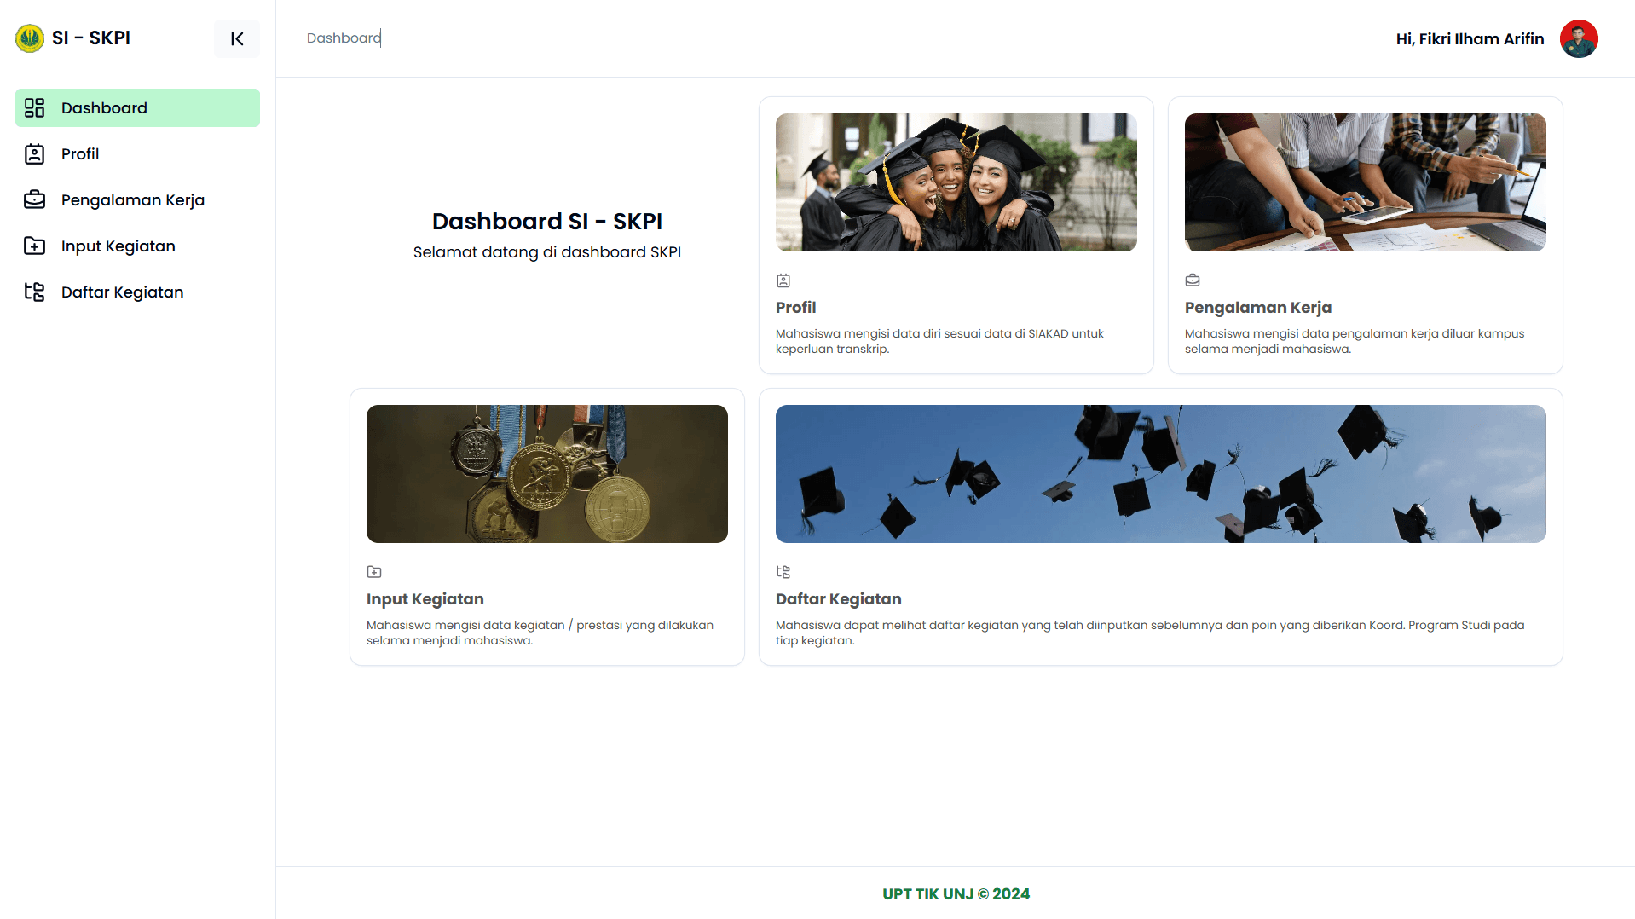
Task: Click the person icon on the Profil card
Action: click(783, 280)
